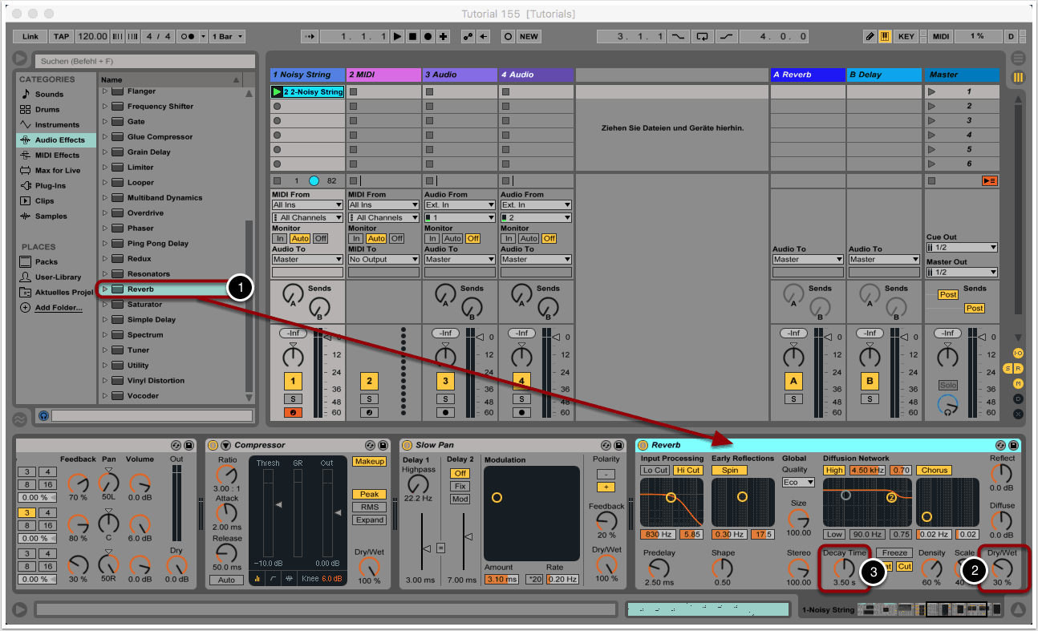The image size is (1038, 631).
Task: Toggle Makeup in the Compressor
Action: coord(368,461)
